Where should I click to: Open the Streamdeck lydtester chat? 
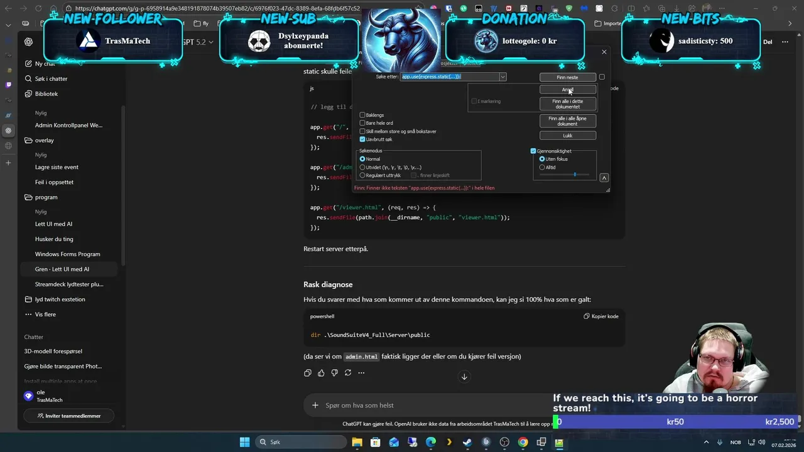coord(68,284)
